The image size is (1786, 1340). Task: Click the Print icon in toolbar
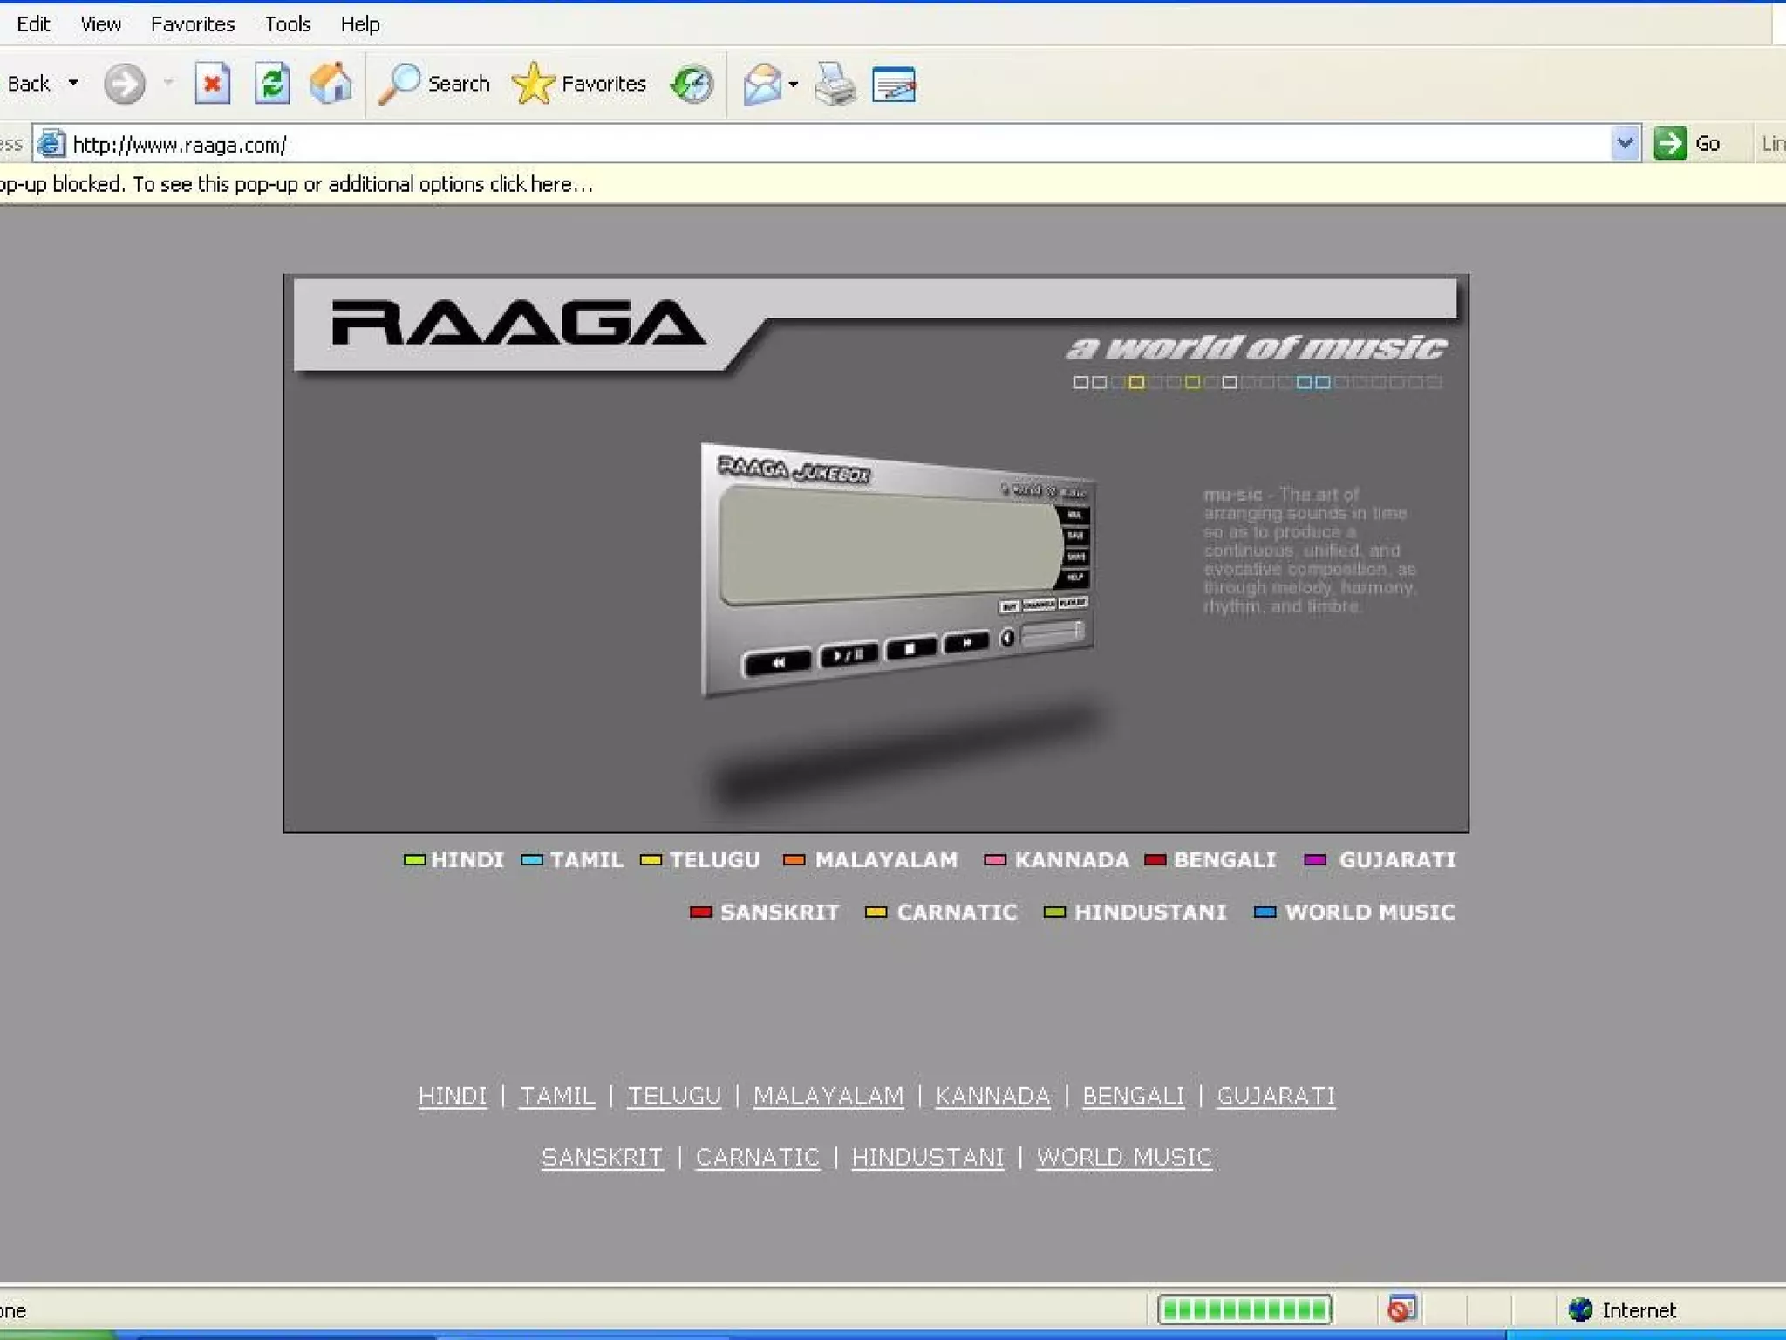click(835, 85)
